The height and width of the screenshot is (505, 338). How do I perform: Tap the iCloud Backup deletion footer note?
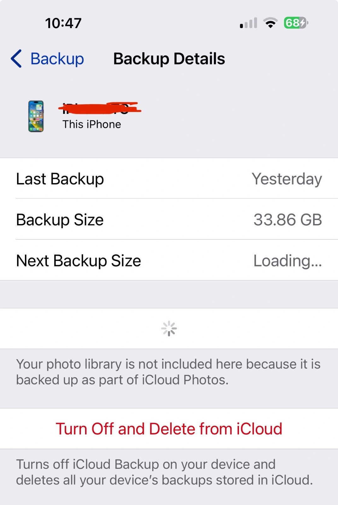pos(165,472)
